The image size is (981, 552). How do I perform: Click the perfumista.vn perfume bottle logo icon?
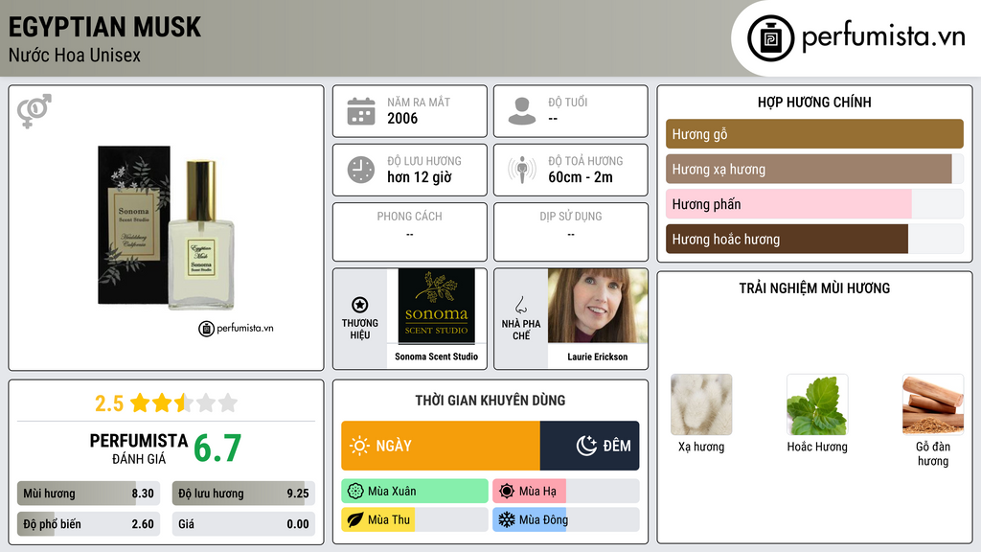[770, 38]
